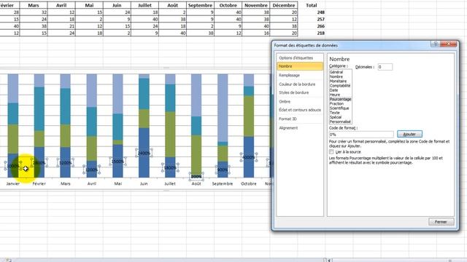The image size is (467, 262).
Task: Open Options d'étiquettes section in dialog
Action: [x=296, y=58]
